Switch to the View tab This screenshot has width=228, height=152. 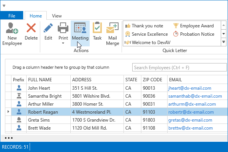coord(57,16)
